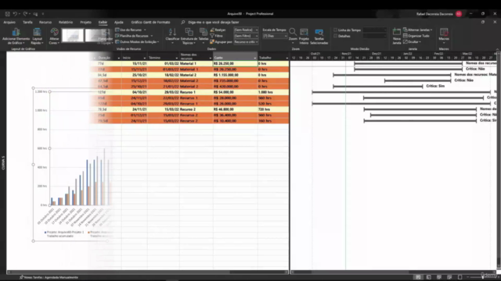
Task: Switch to the Projeto tab
Action: click(85, 23)
